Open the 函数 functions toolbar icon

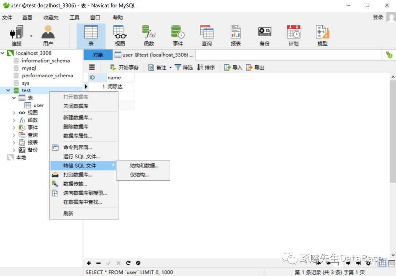pyautogui.click(x=149, y=36)
